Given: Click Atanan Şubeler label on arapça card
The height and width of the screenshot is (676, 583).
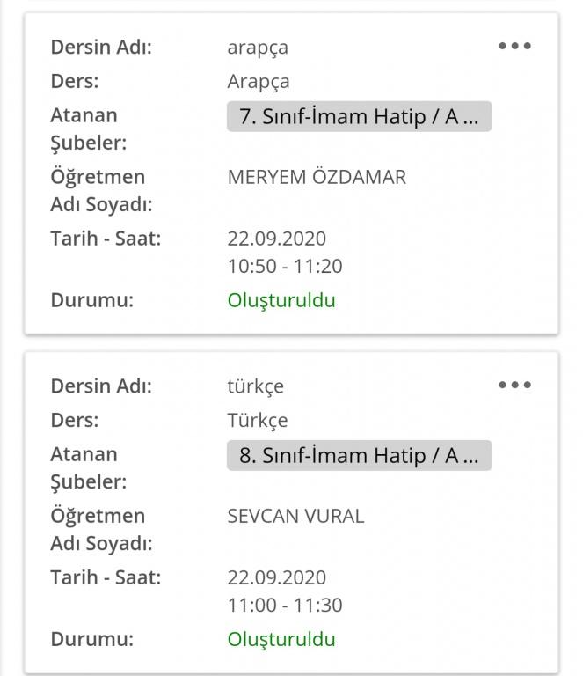Looking at the screenshot, I should pyautogui.click(x=88, y=129).
